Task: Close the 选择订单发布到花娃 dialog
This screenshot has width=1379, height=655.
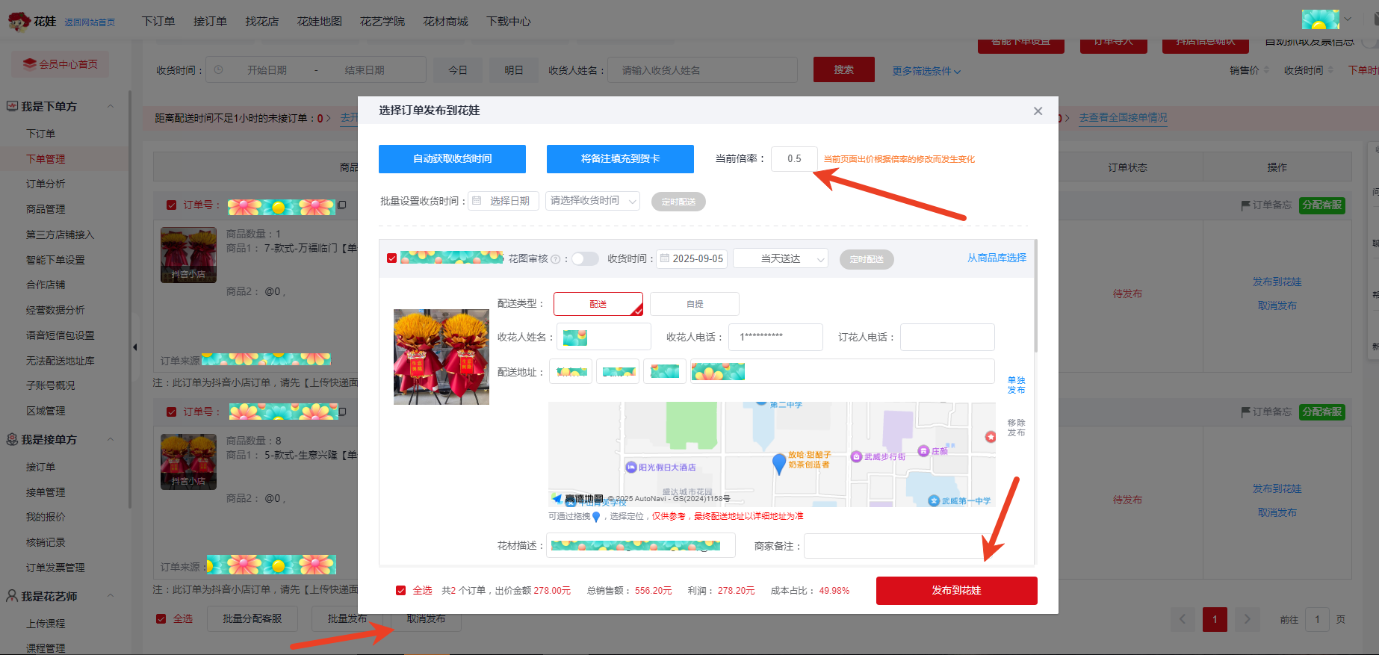Action: coord(1038,111)
